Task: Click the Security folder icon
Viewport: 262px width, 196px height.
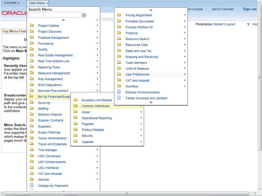Action: [x=75, y=135]
